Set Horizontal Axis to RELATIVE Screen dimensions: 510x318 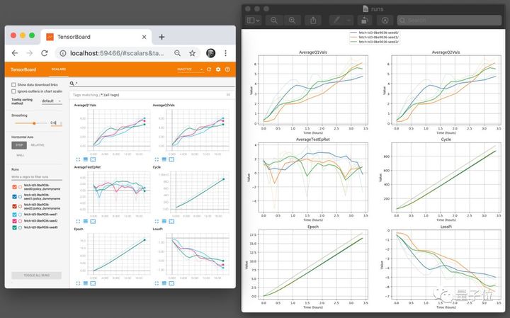(38, 145)
